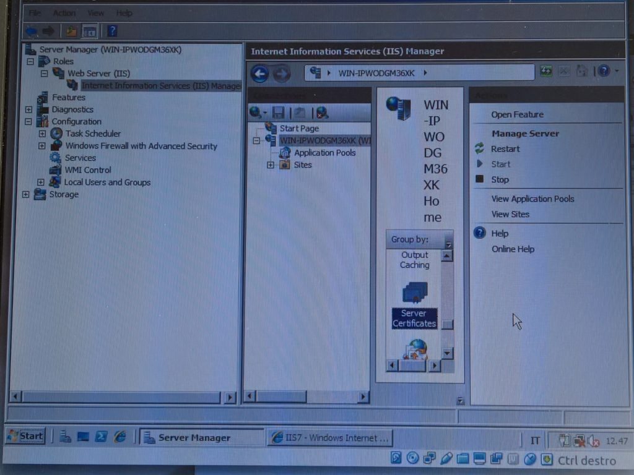Click the Connections create new connection globe icon
Viewport: 634px width, 475px height.
pos(256,113)
